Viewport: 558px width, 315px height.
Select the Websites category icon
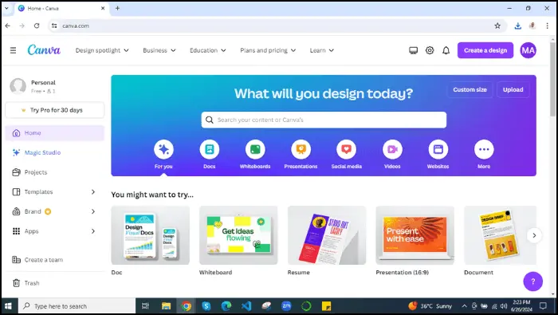coord(438,149)
